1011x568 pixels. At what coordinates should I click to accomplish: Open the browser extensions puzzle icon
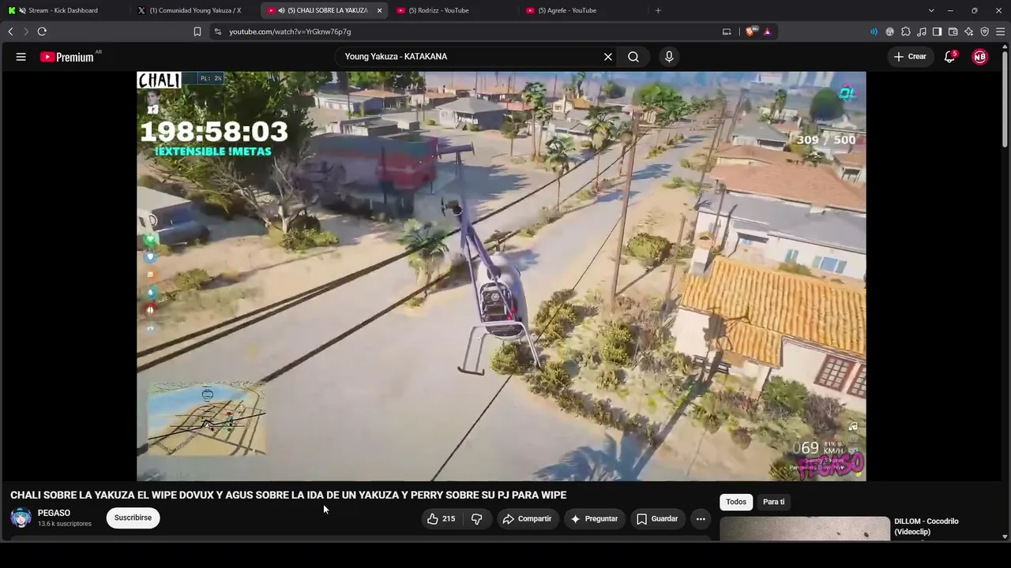pyautogui.click(x=906, y=32)
